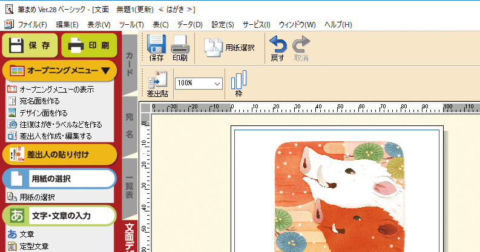The height and width of the screenshot is (252, 480).
Task: Choose 往復はがき・ラベルなどを作る option
Action: click(61, 125)
